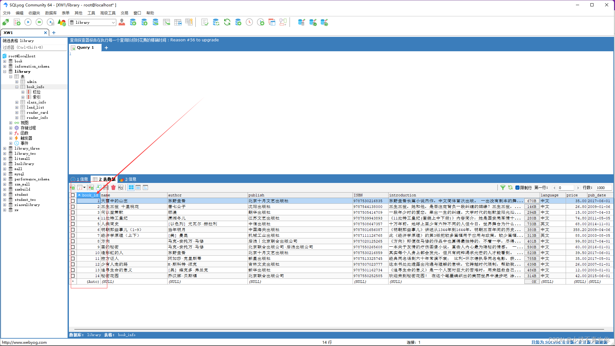The height and width of the screenshot is (346, 615).
Task: Click the 第一行 first row input field
Action: [x=566, y=188]
